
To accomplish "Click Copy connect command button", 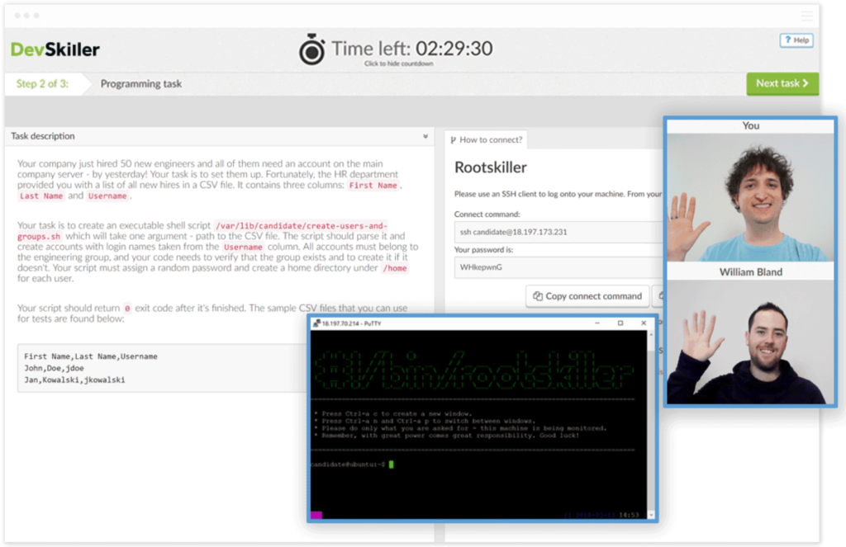I will point(587,296).
